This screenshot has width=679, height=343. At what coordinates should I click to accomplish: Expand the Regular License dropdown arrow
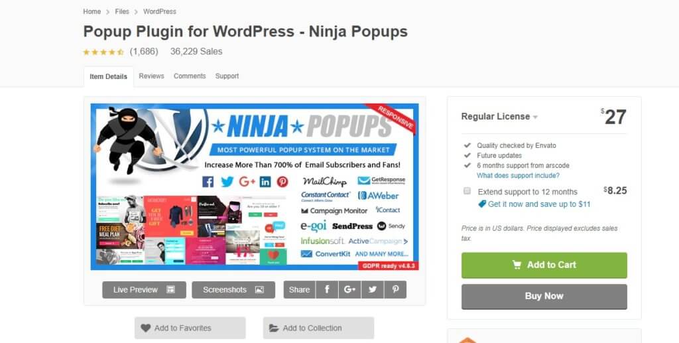[x=535, y=117]
